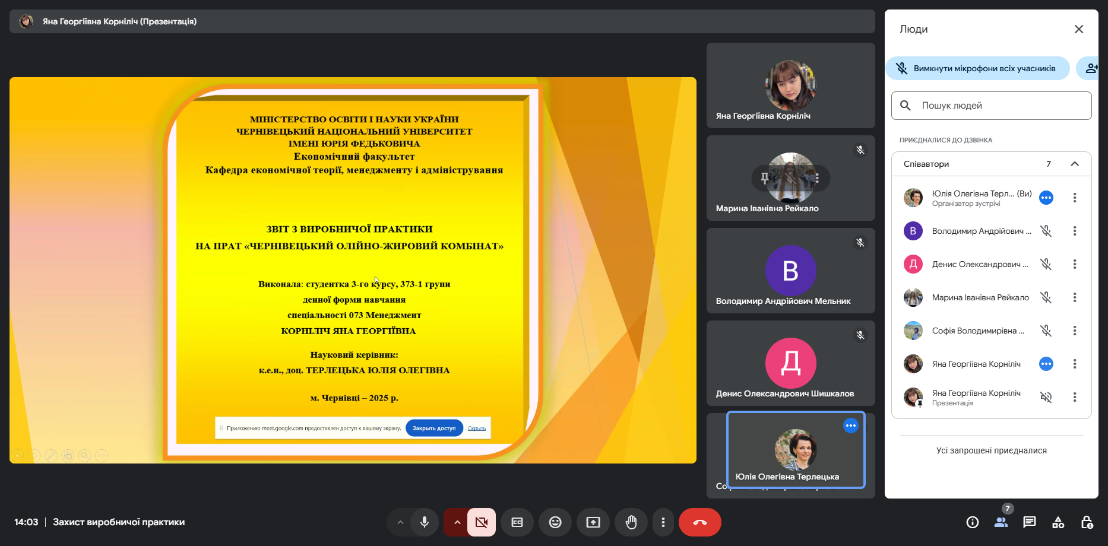Open the chat with everyone panel

[x=1029, y=522]
